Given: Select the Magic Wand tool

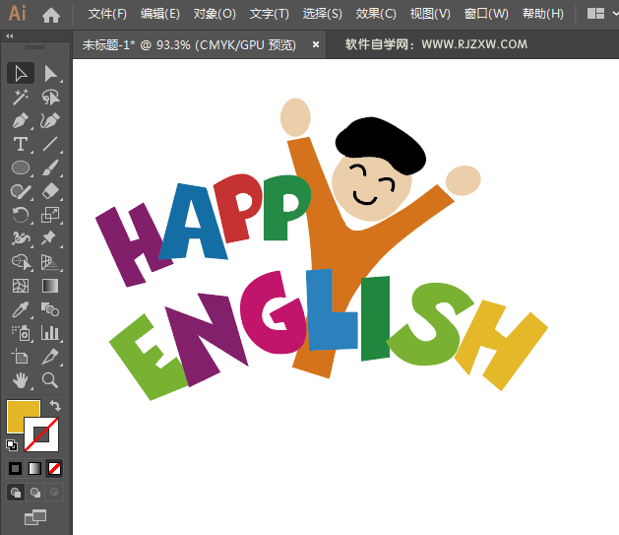Looking at the screenshot, I should 20,97.
